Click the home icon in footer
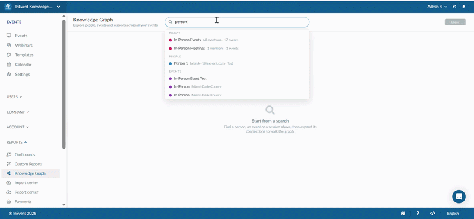Viewport: 474px width, 219px height. (x=403, y=214)
